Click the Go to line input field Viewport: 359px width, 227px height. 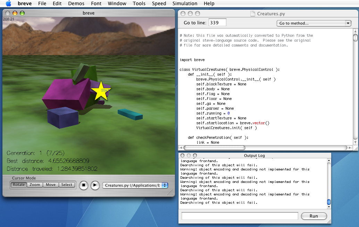pyautogui.click(x=217, y=23)
